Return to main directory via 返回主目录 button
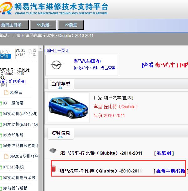 tap(14, 25)
